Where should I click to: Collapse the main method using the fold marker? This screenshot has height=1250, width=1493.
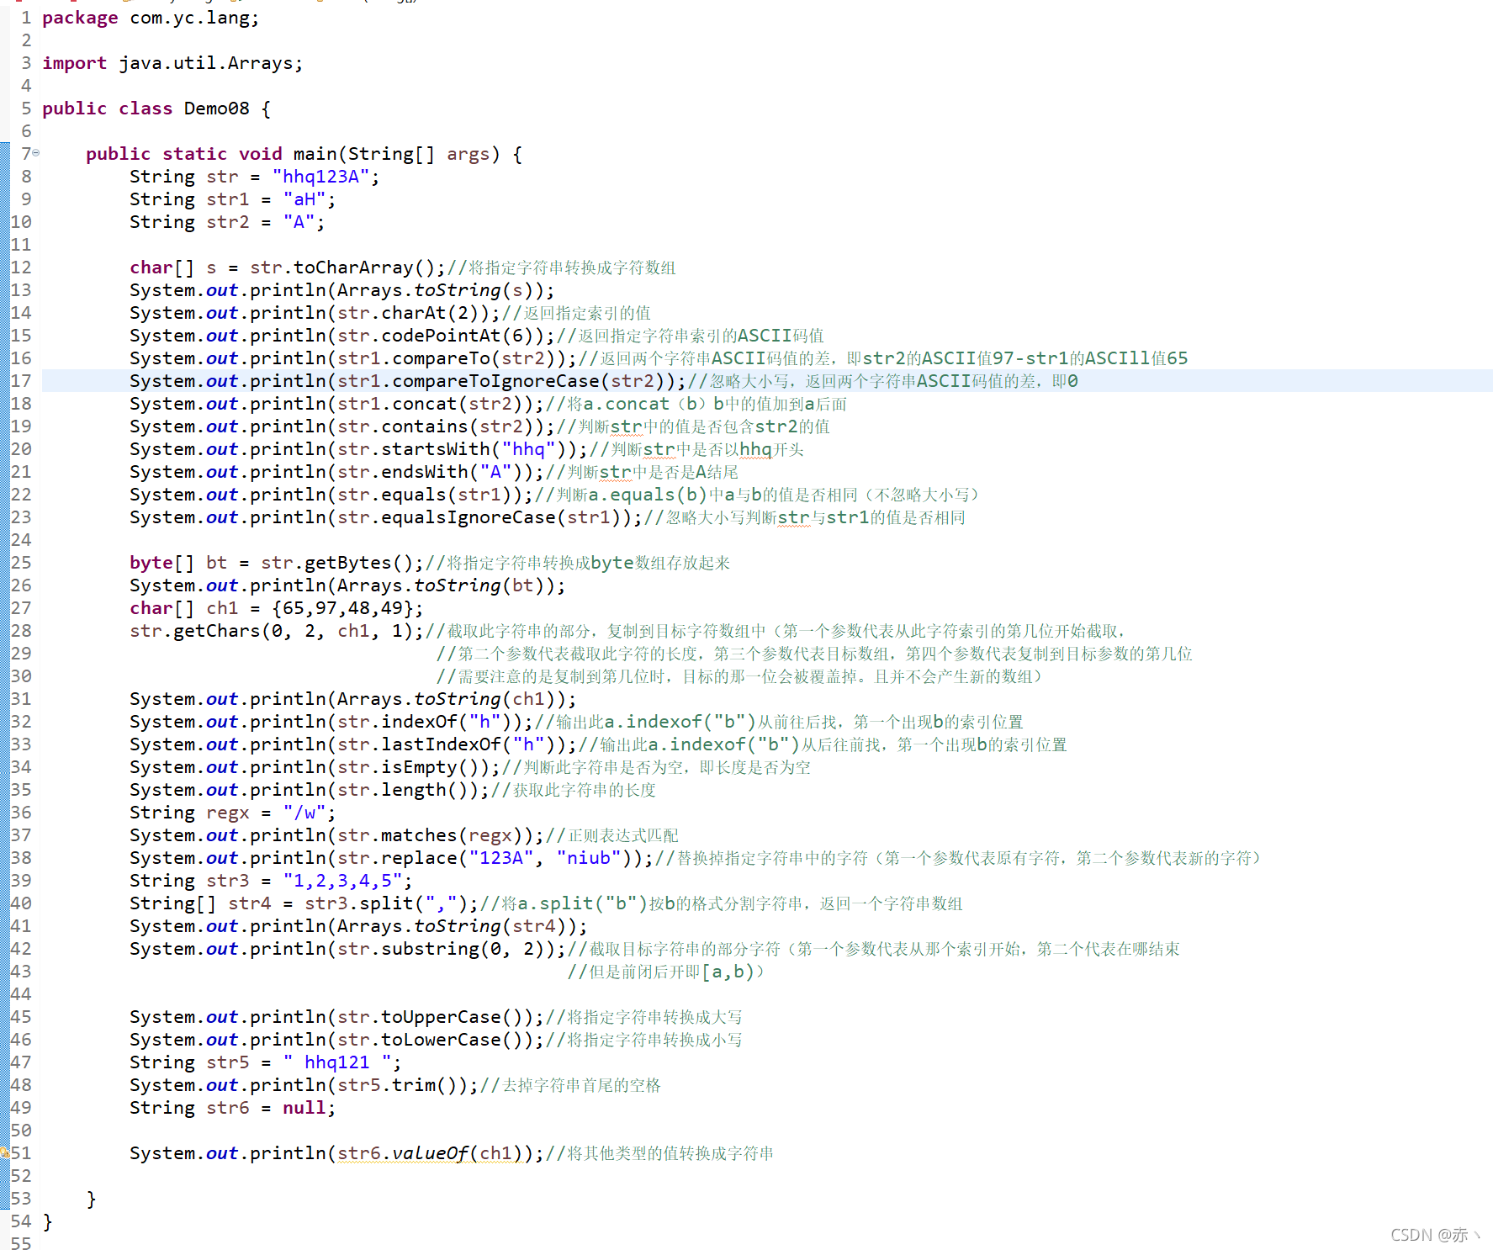click(x=37, y=153)
